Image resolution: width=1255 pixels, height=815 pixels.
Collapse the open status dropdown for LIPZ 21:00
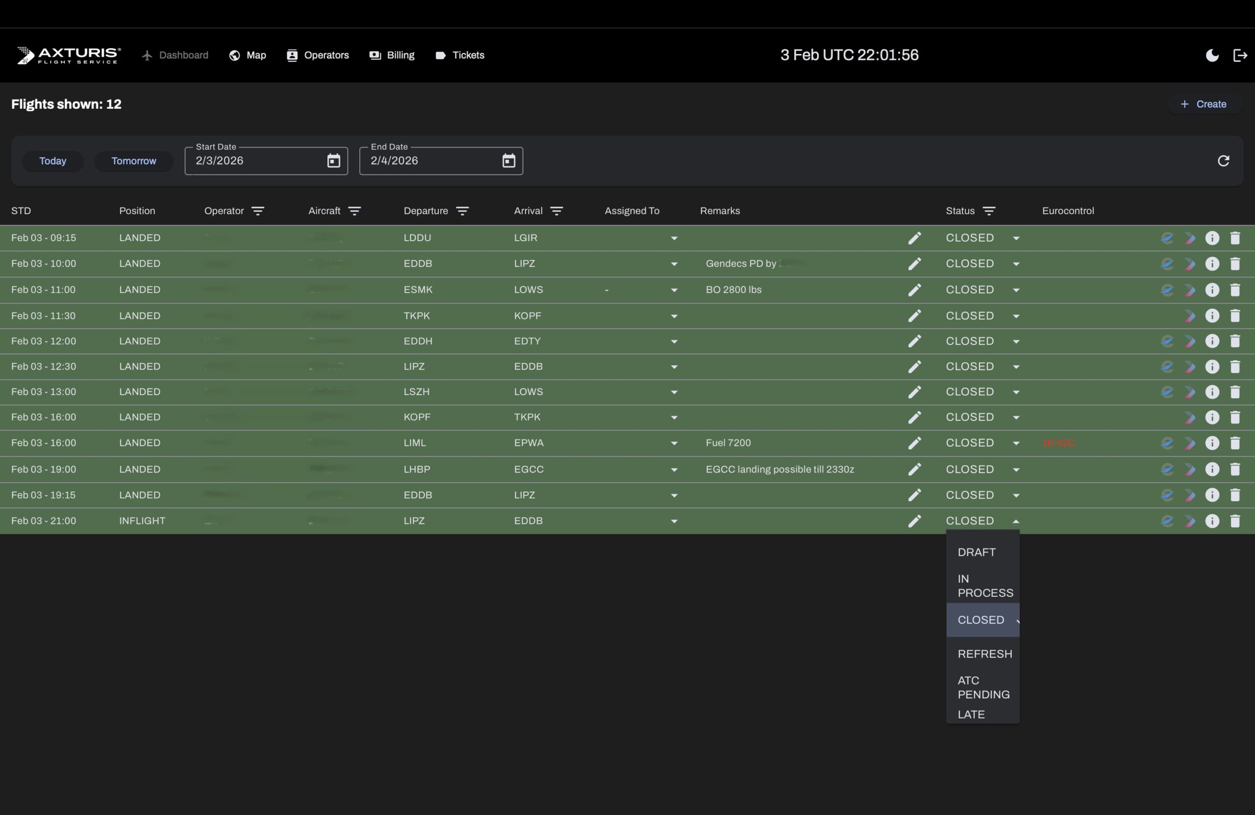1016,521
